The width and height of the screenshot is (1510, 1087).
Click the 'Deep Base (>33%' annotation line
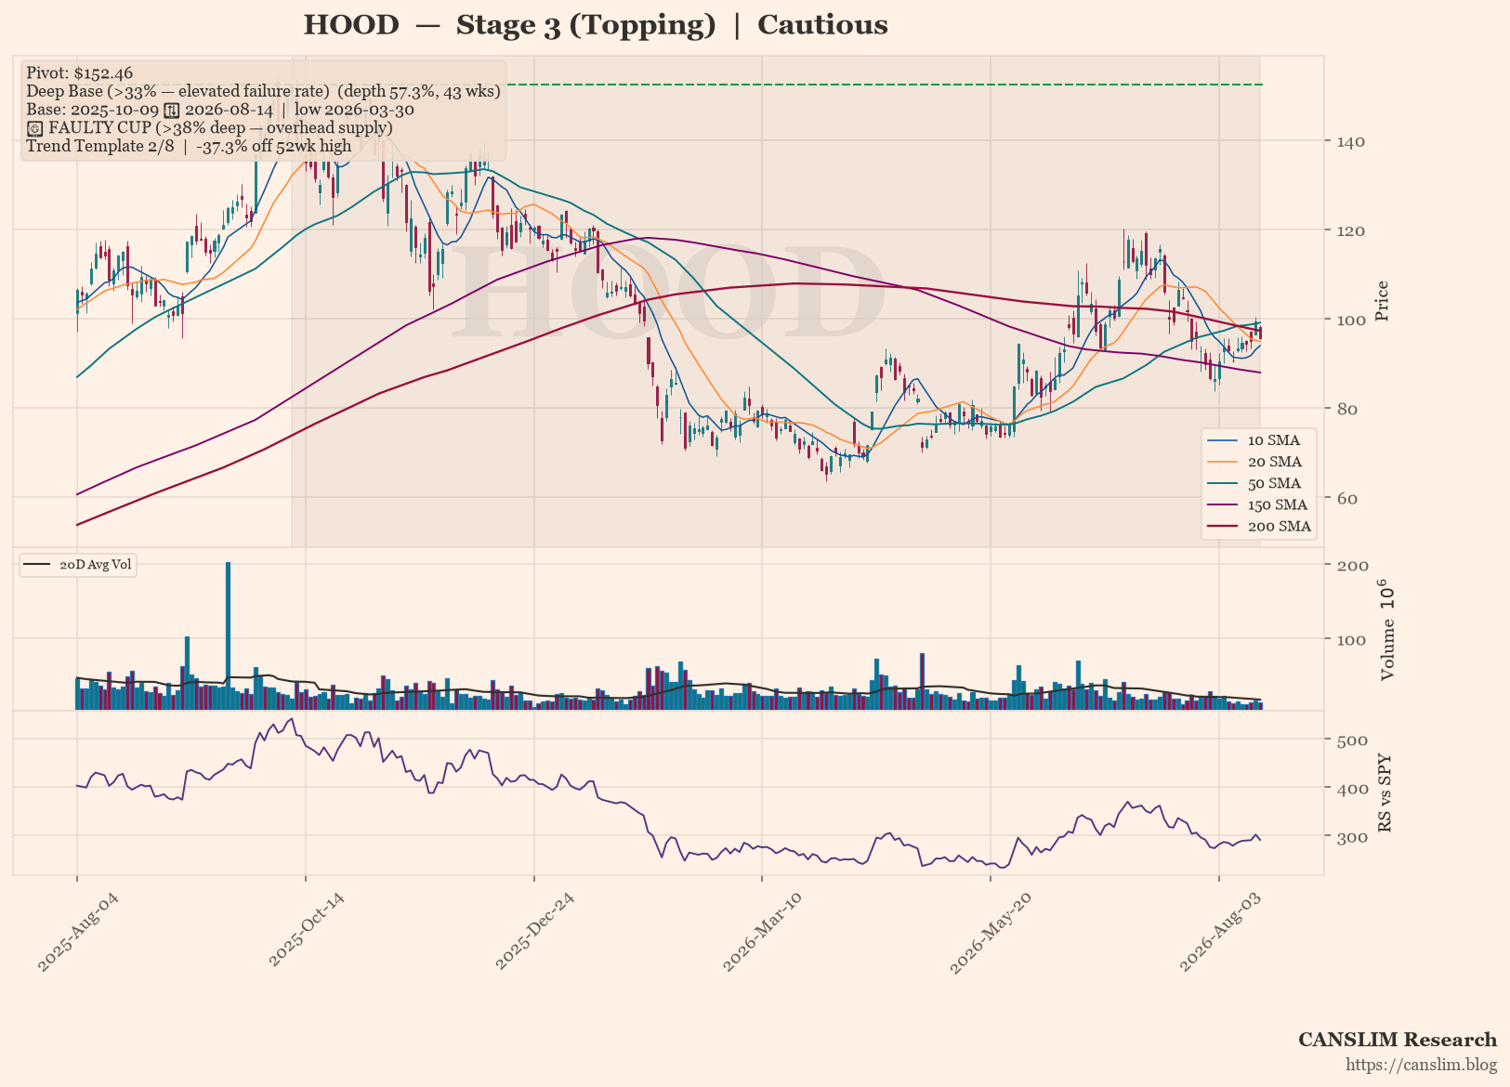point(263,91)
